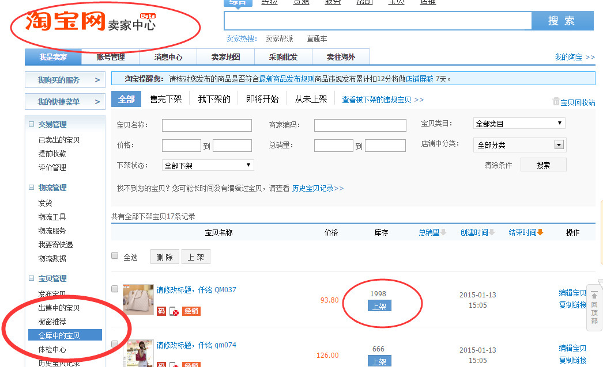Click the qm074 product thumbnail

(x=138, y=353)
